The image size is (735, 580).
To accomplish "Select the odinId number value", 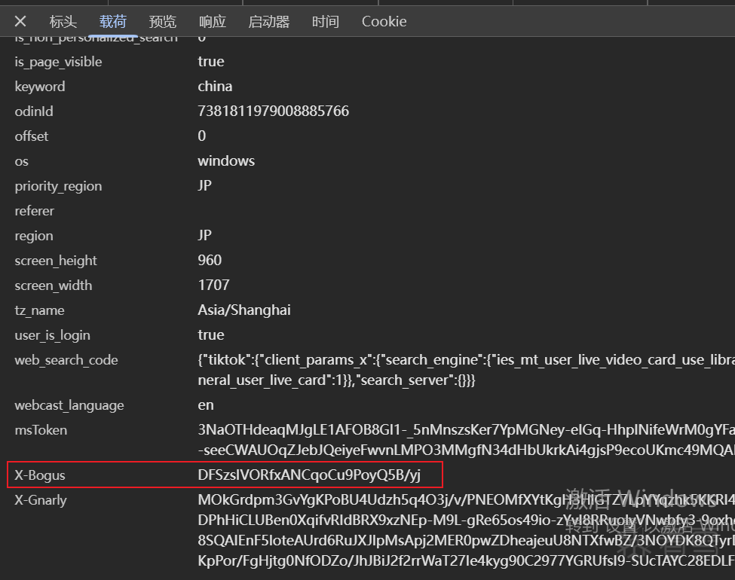I will pyautogui.click(x=273, y=111).
